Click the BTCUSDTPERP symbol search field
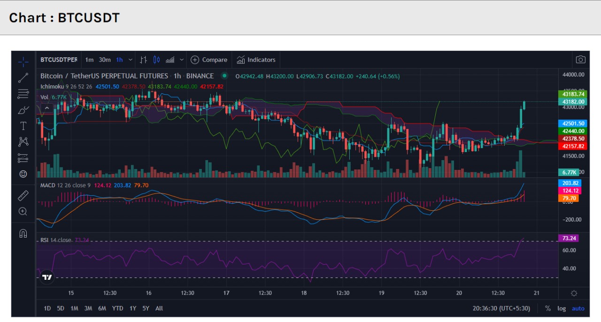The image size is (601, 322). pos(59,60)
